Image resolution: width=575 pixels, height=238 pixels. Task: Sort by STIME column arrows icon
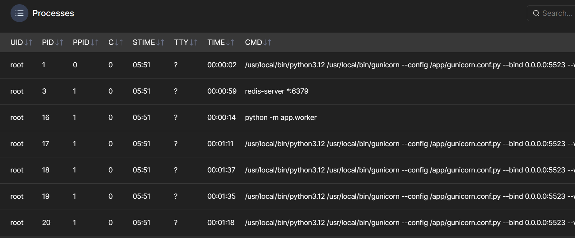click(160, 42)
